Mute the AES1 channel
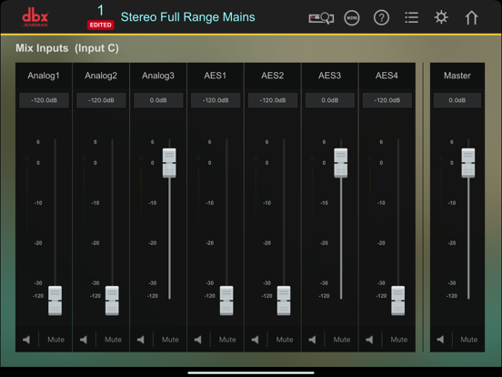 (x=227, y=340)
